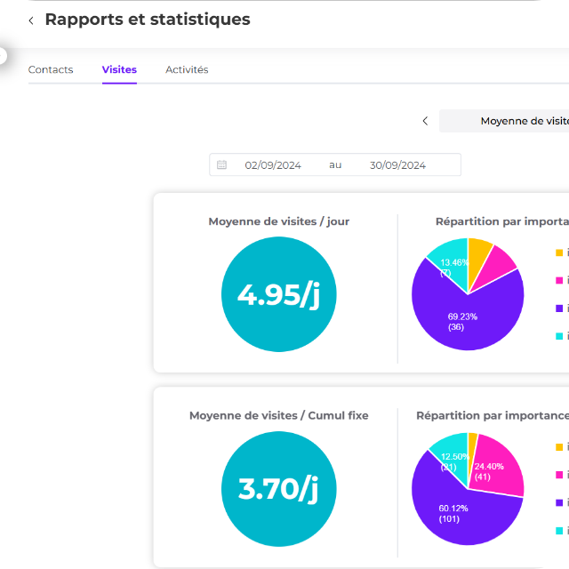Click the start date 02/09/2024 field
569x569 pixels.
click(x=273, y=165)
